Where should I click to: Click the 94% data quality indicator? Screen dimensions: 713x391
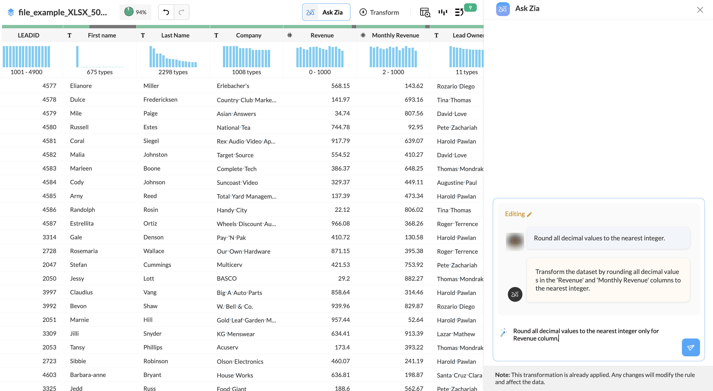pyautogui.click(x=135, y=12)
